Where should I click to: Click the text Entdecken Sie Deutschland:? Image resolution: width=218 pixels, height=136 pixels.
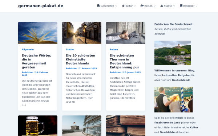click(174, 24)
